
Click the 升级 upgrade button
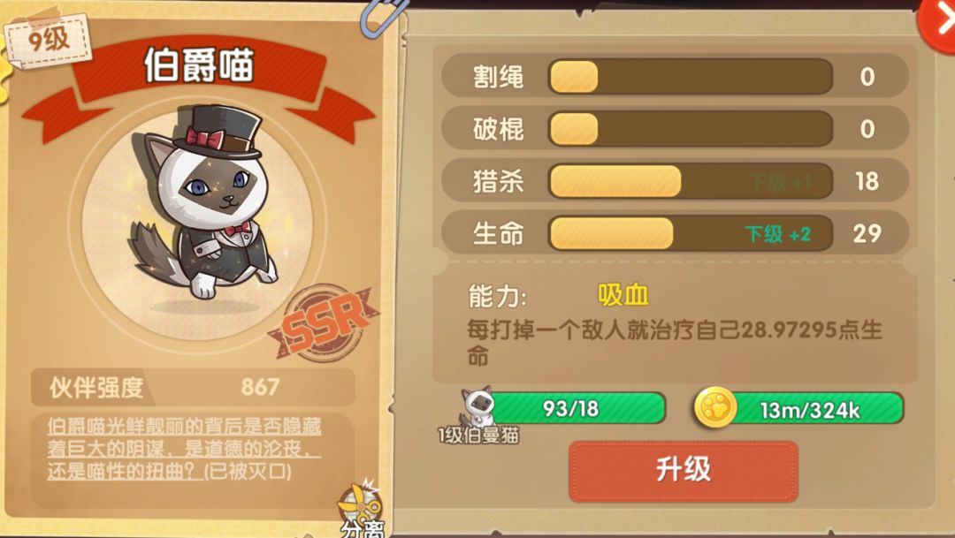click(x=684, y=472)
